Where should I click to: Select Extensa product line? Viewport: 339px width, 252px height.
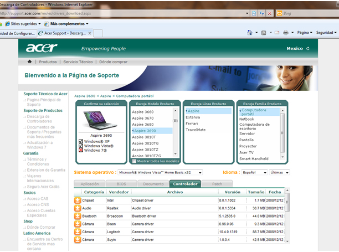[x=193, y=117]
